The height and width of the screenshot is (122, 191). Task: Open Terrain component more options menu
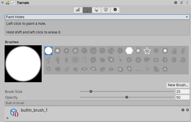pyautogui.click(x=188, y=3)
